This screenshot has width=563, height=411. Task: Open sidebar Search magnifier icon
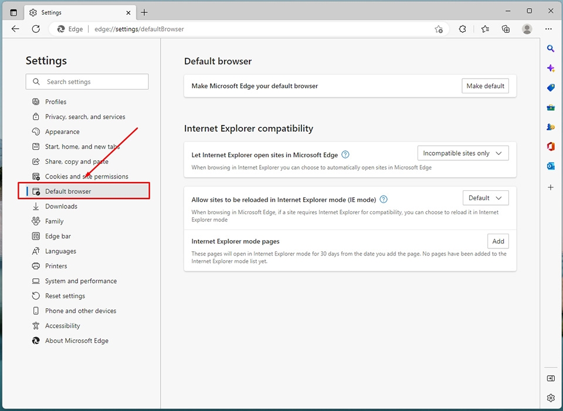(x=551, y=49)
